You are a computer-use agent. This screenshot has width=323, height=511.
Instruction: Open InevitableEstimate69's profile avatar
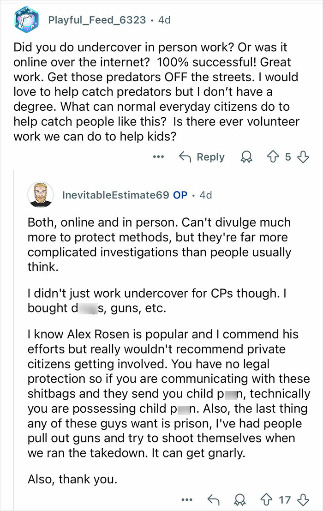[x=42, y=195]
